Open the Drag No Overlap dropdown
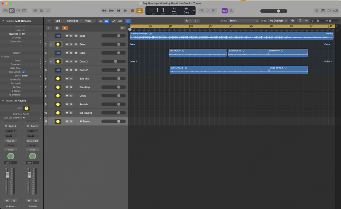This screenshot has height=209, width=341. click(x=278, y=21)
